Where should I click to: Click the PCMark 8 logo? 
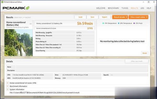pos(16,8)
